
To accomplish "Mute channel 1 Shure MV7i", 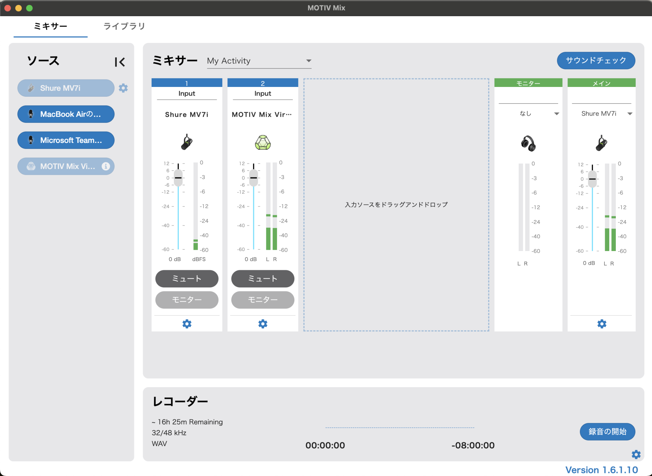I will pyautogui.click(x=187, y=279).
